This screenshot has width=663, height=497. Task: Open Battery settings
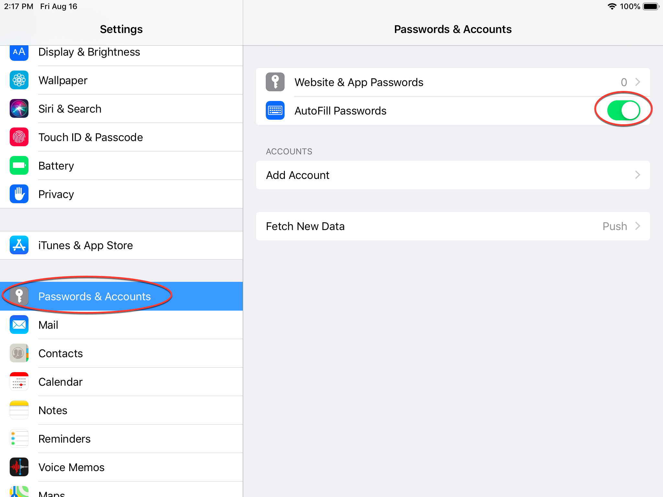121,166
